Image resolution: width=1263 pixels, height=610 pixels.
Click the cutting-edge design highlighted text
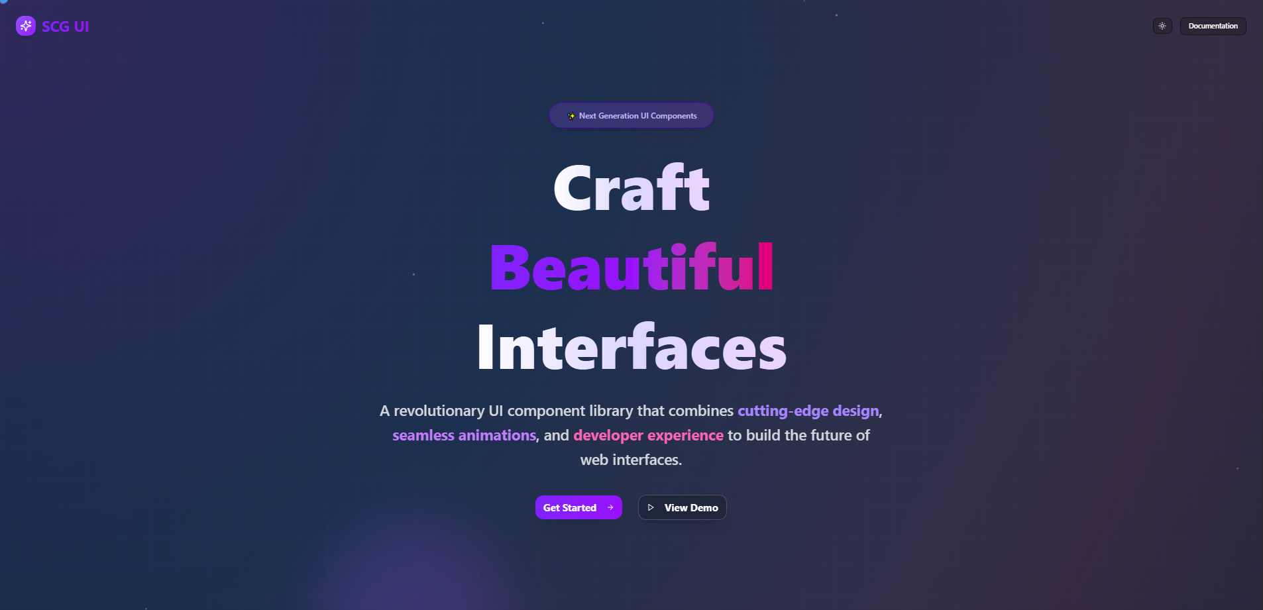point(808,411)
